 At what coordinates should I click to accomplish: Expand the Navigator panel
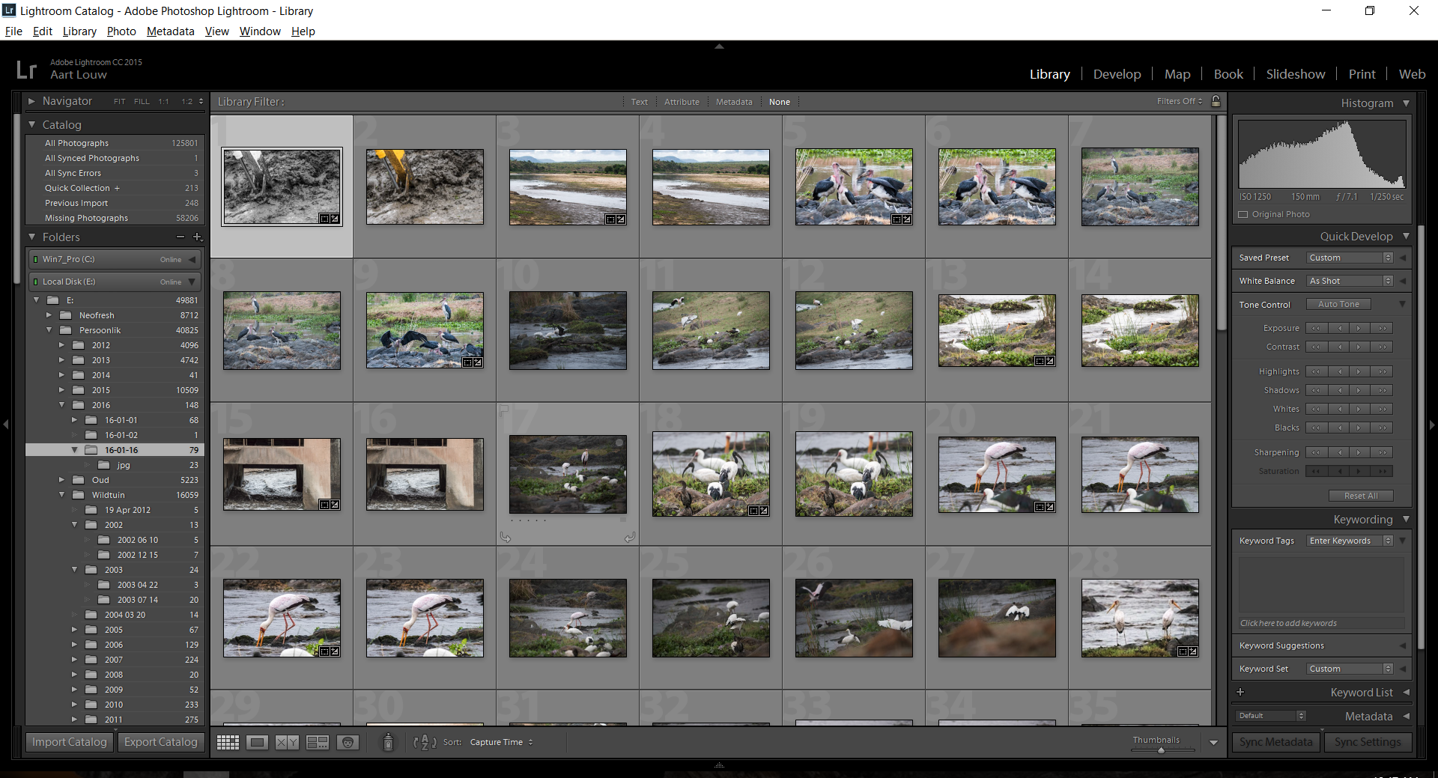tap(31, 100)
